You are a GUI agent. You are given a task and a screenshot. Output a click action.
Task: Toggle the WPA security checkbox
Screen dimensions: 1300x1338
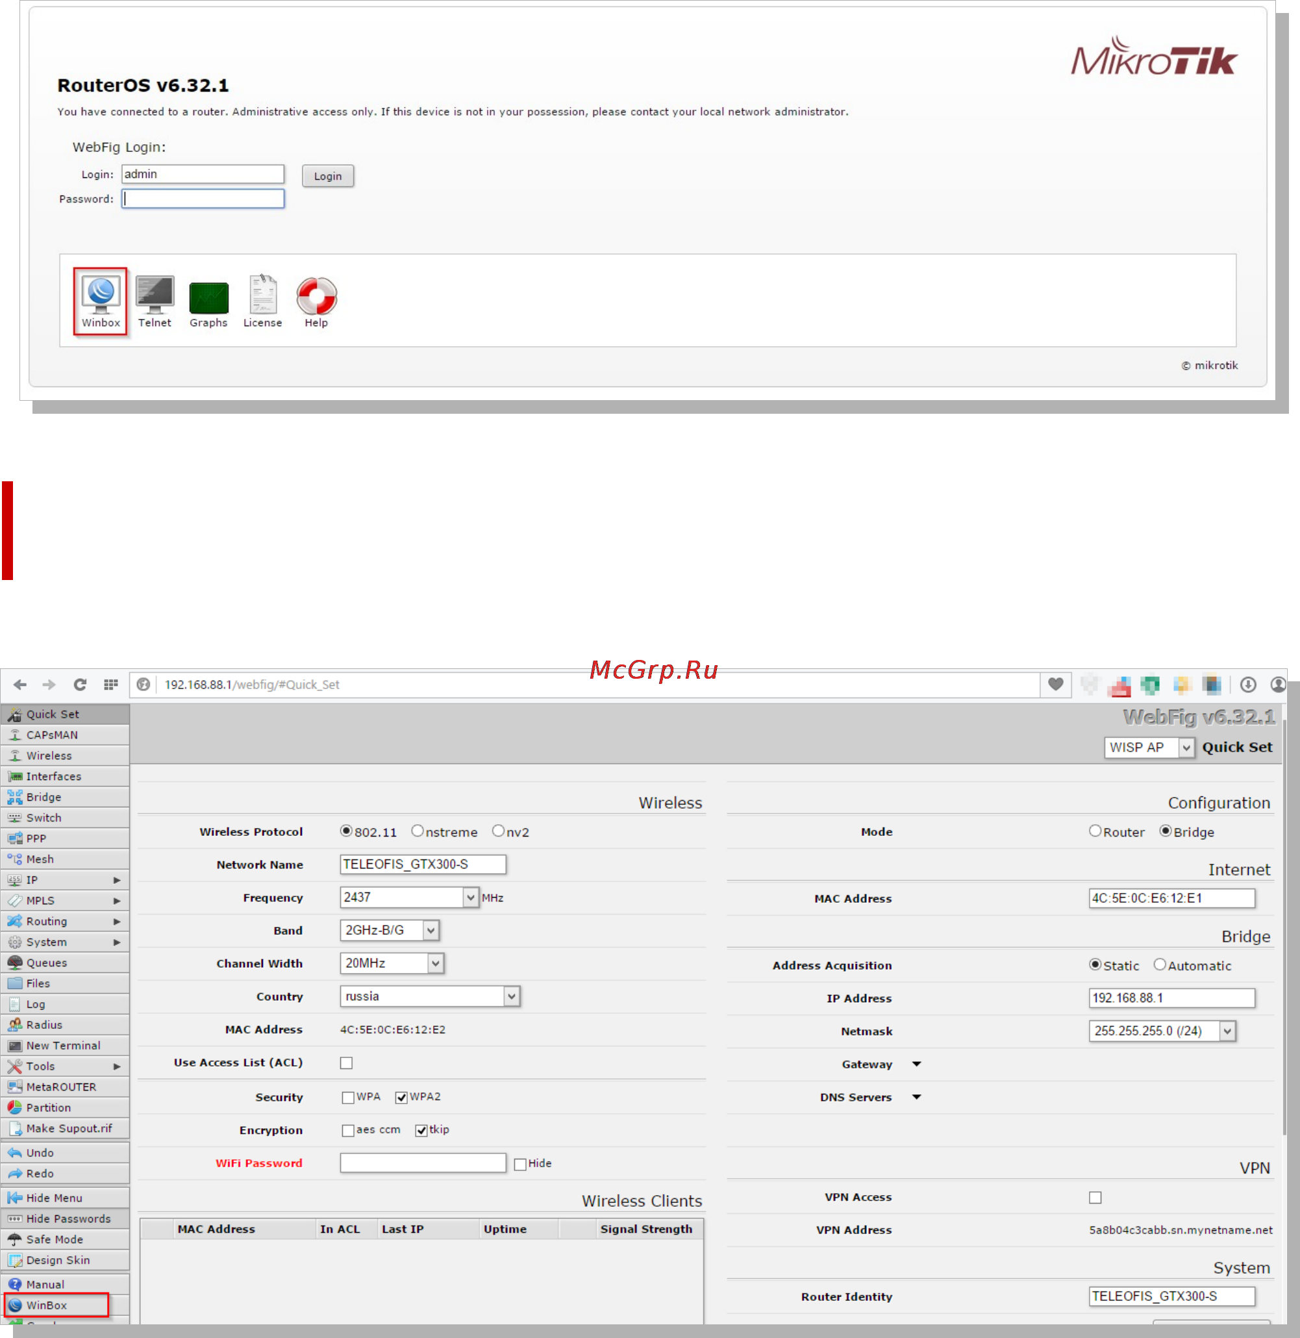coord(347,1098)
